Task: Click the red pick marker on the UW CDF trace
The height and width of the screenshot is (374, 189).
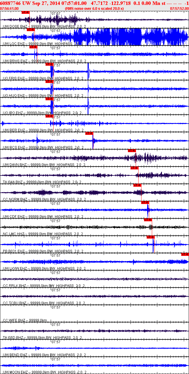Action: pos(145,203)
